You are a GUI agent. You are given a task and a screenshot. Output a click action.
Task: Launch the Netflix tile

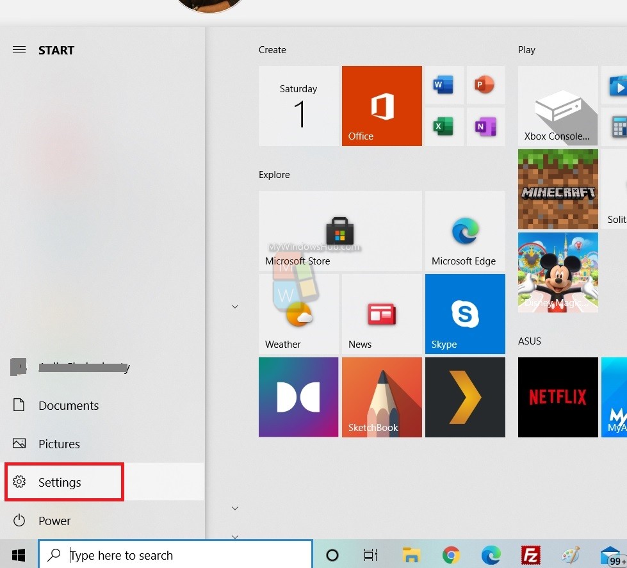click(558, 397)
